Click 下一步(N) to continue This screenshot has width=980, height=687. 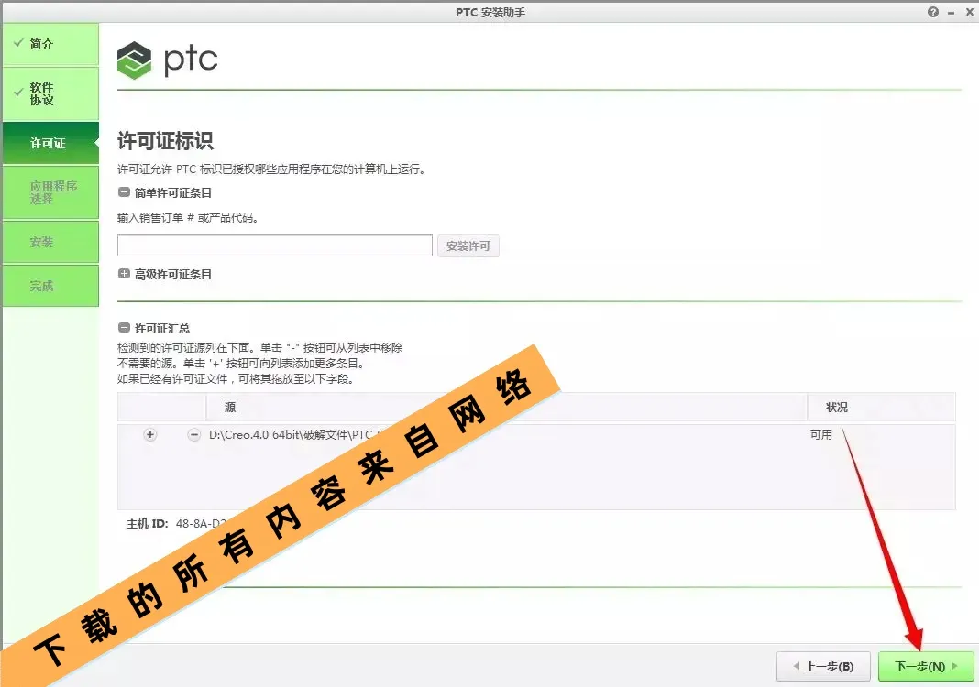click(926, 667)
